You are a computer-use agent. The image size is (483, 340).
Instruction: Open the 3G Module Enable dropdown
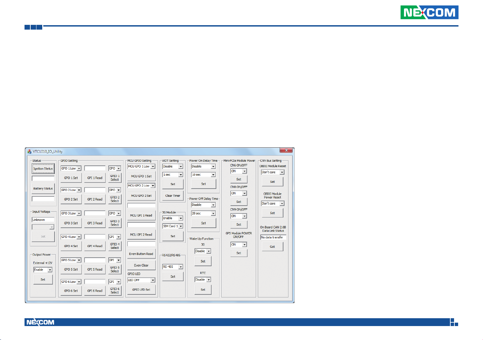click(x=173, y=218)
